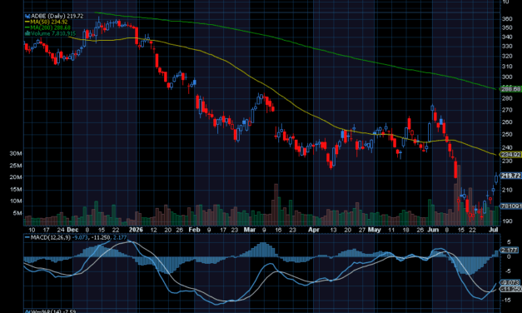Click the green MA(200) line marker in legend
Screen dimensions: 522x313
tap(27, 27)
